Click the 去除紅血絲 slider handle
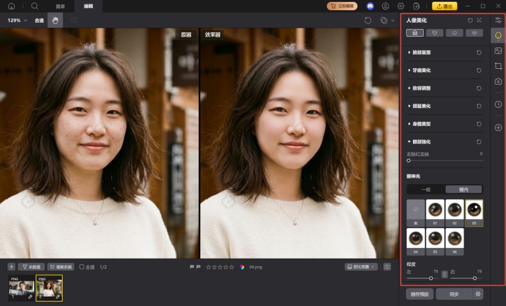This screenshot has width=506, height=306. coord(409,160)
